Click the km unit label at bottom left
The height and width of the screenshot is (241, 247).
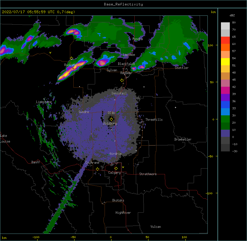pyautogui.click(x=4, y=238)
